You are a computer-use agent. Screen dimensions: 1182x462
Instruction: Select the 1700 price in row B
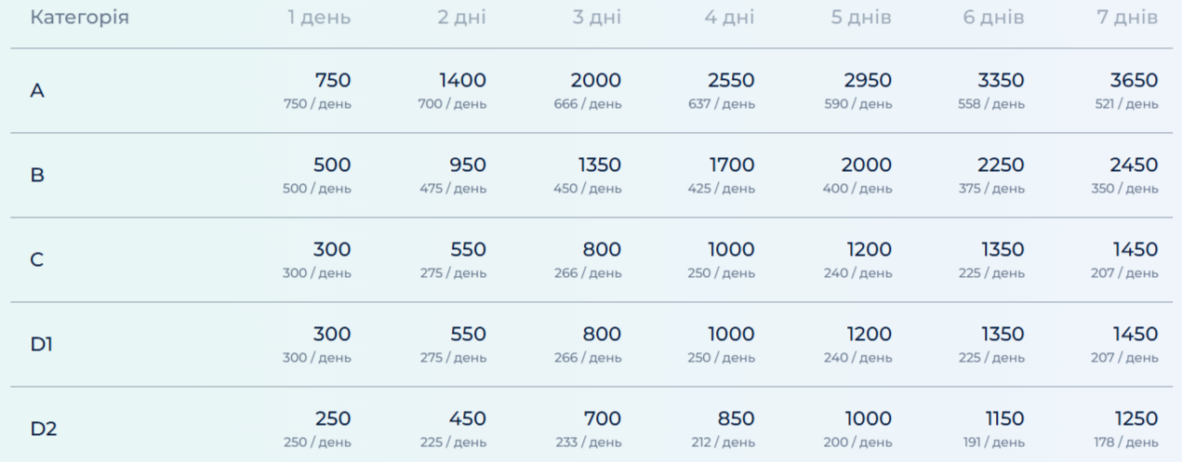pyautogui.click(x=731, y=165)
